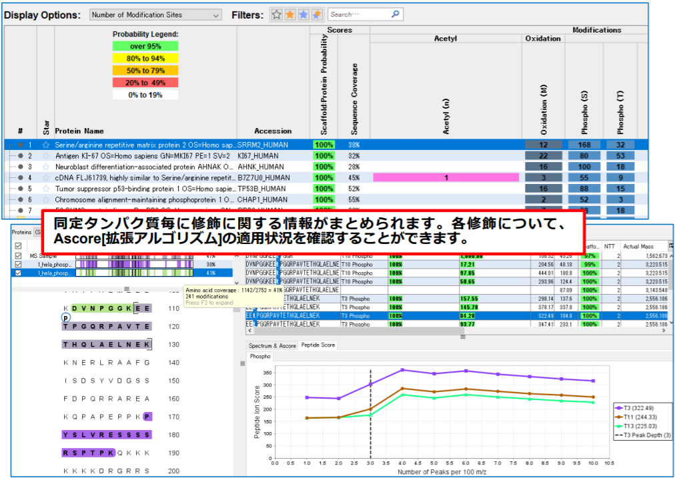Toggle the header checkbox above MS Sample

tap(18, 246)
